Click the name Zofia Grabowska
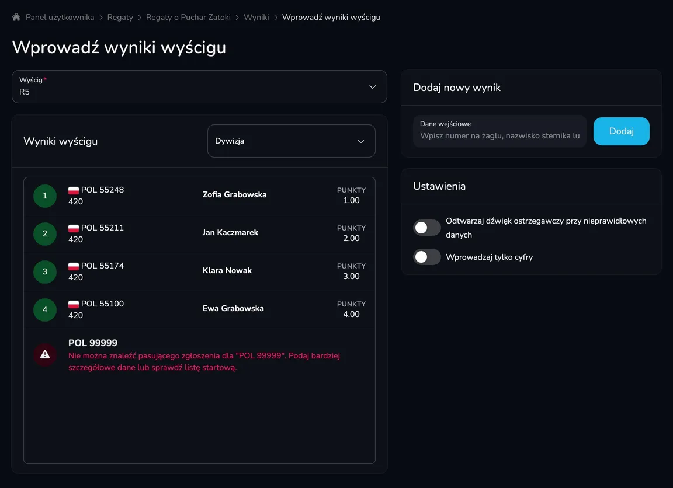This screenshot has height=488, width=673. coord(234,195)
